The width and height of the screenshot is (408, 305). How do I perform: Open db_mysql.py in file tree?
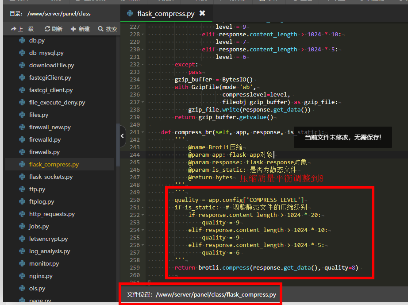tap(46, 53)
